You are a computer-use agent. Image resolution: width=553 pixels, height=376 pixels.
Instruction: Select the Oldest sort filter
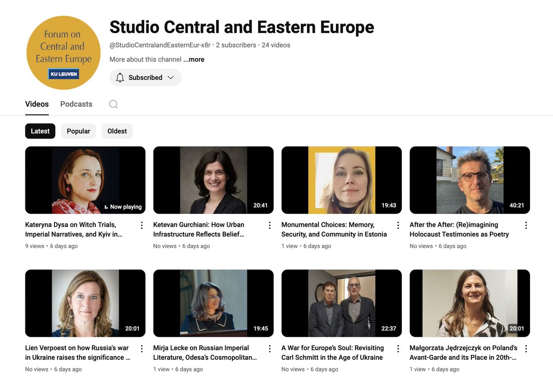coord(117,131)
